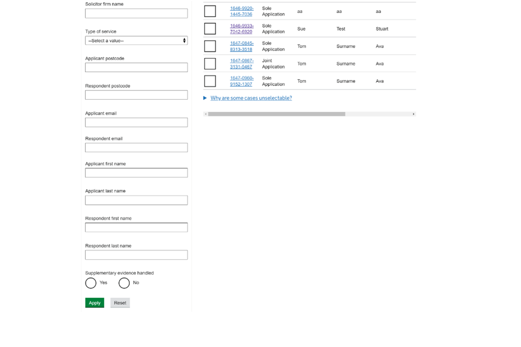
Task: Select checkbox for case 1647-0960-9152-1307
Action: click(x=210, y=81)
